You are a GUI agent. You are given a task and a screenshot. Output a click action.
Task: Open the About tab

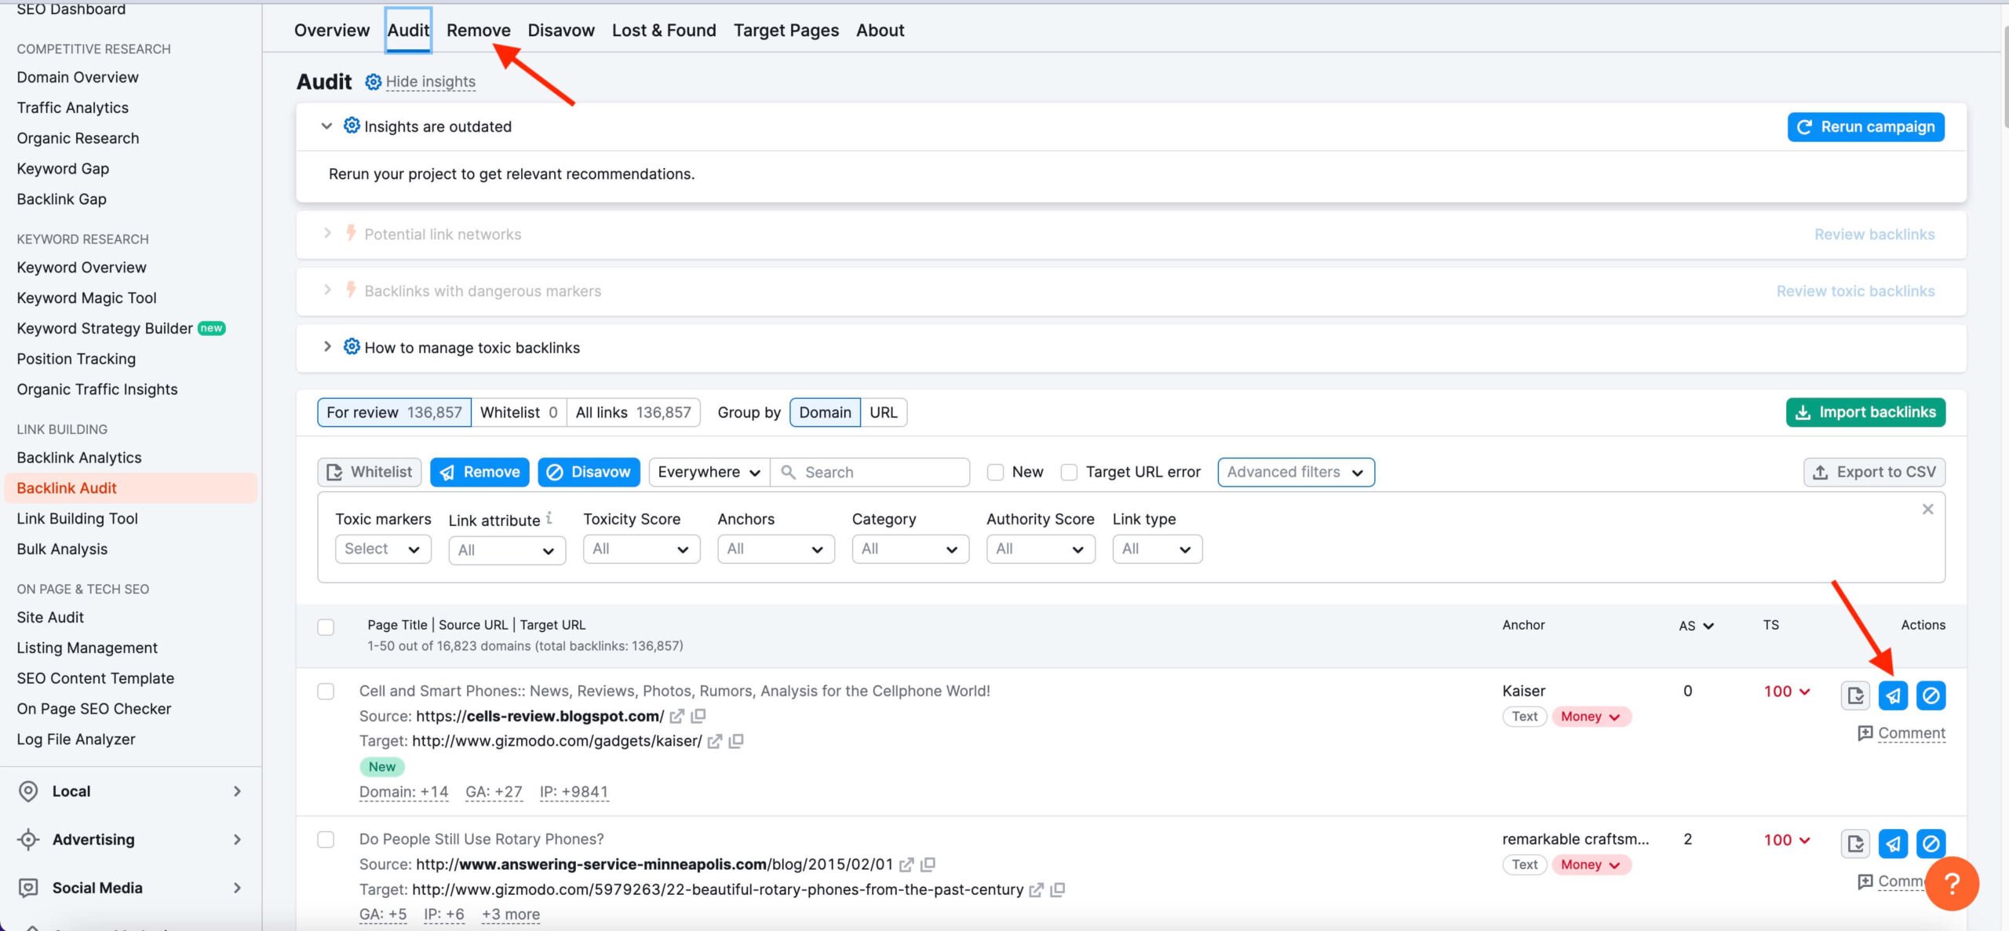881,30
